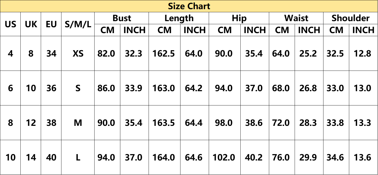Viewport: 378px width, 175px height.
Task: Click the Size Chart title banner
Action: (x=189, y=6)
